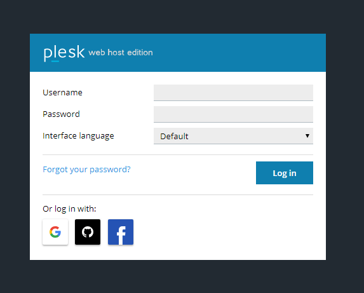Click the Username label
Screen dimensions: 364x293
pyautogui.click(x=62, y=93)
